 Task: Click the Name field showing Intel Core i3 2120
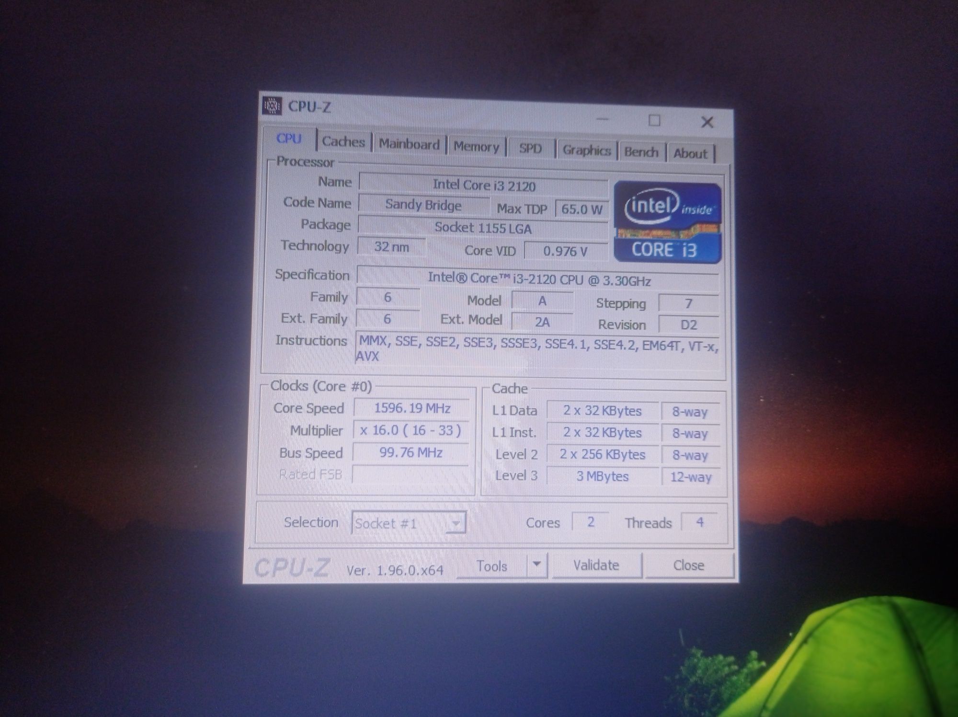(x=484, y=185)
